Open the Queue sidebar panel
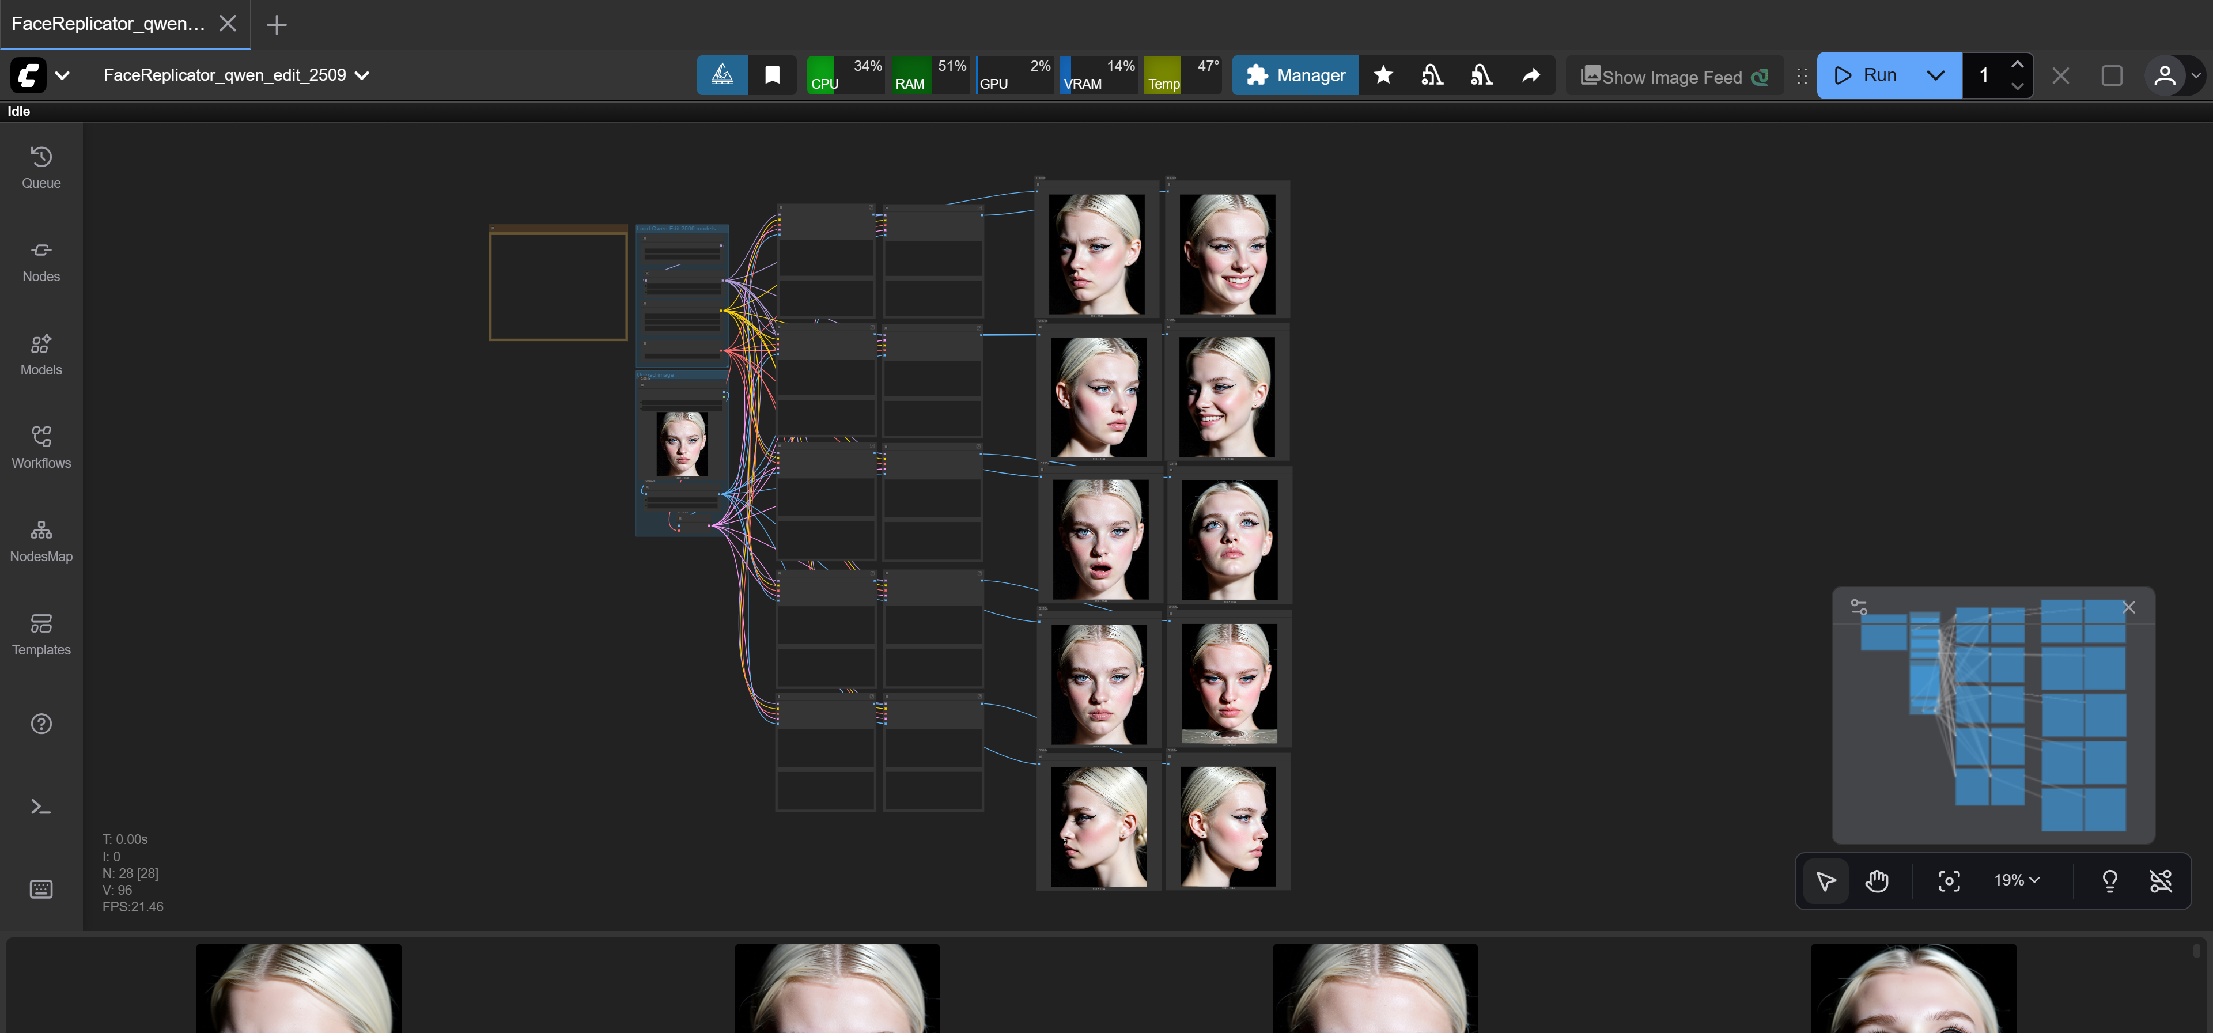2213x1033 pixels. 41,168
